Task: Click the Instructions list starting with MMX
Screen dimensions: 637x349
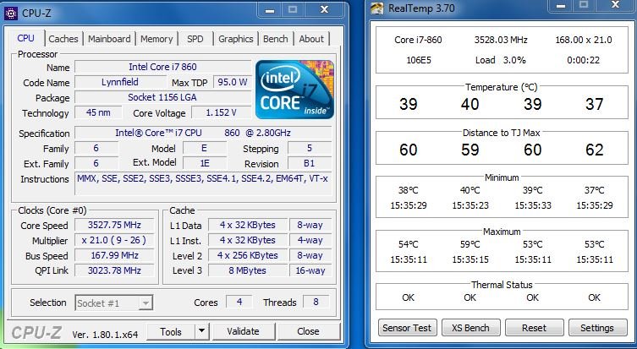Action: 203,183
